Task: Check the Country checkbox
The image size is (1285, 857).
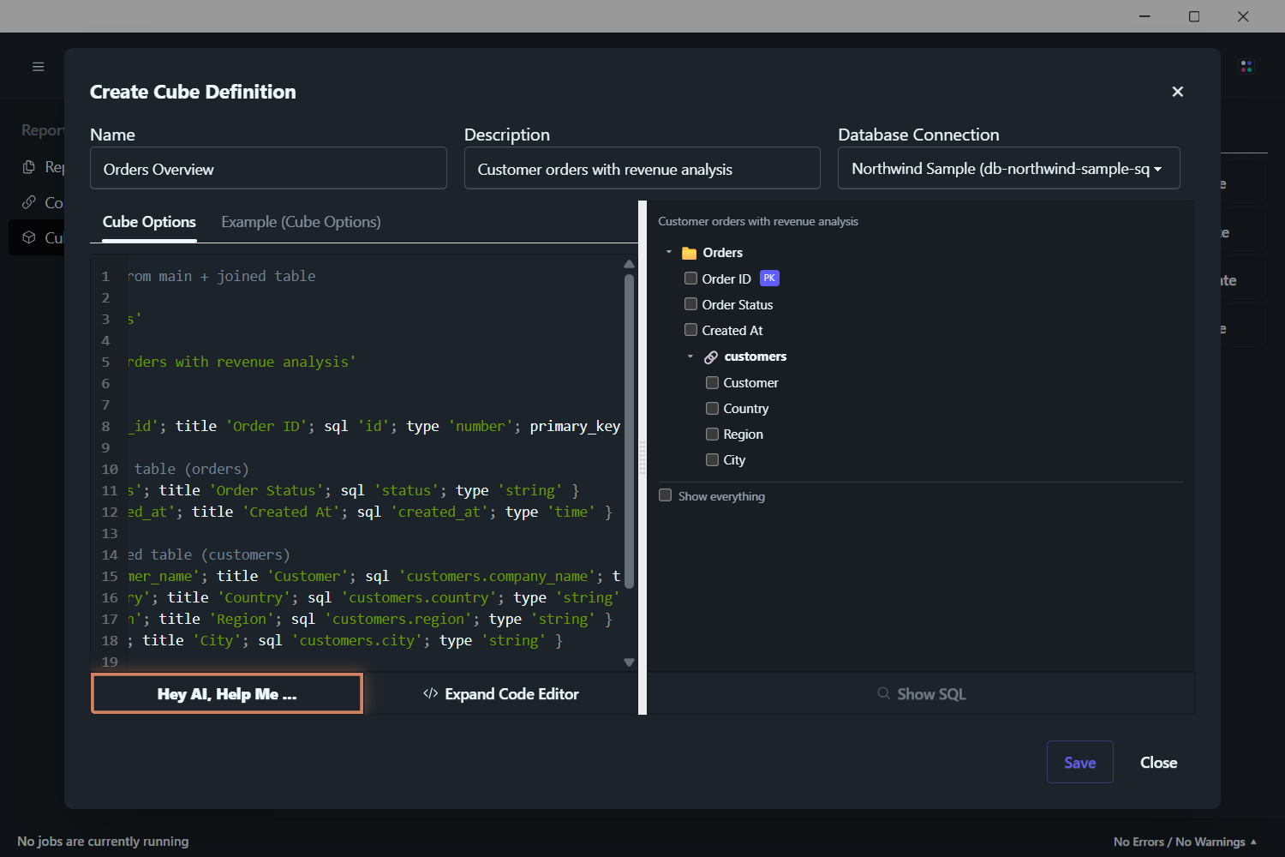Action: coord(712,408)
